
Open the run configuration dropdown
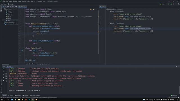click(x=163, y=4)
